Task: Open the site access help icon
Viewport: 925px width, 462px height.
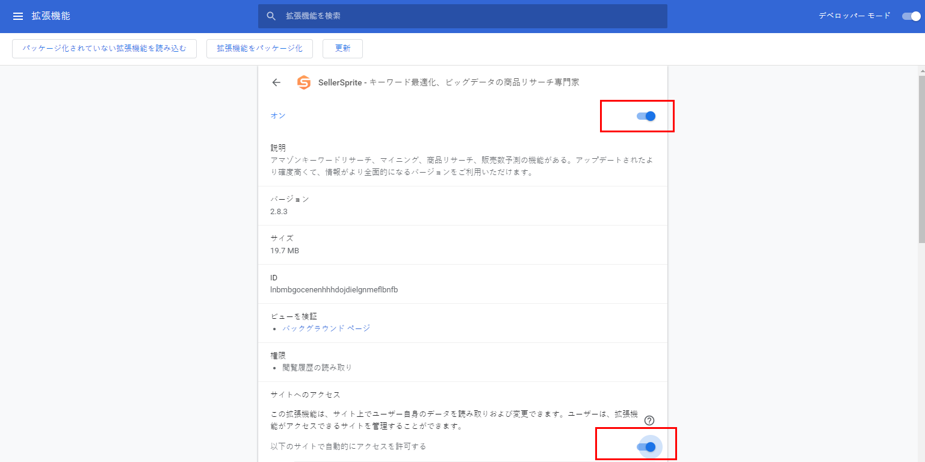Action: click(649, 420)
